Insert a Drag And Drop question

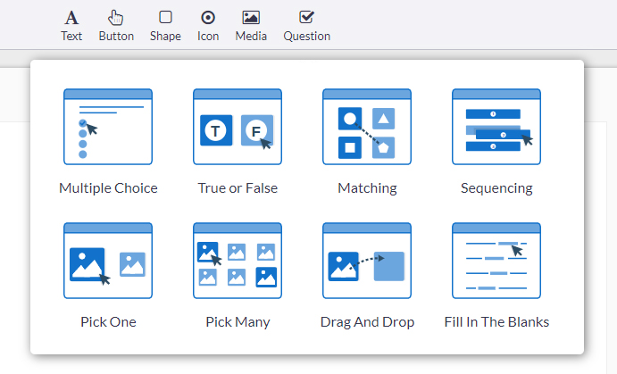367,261
